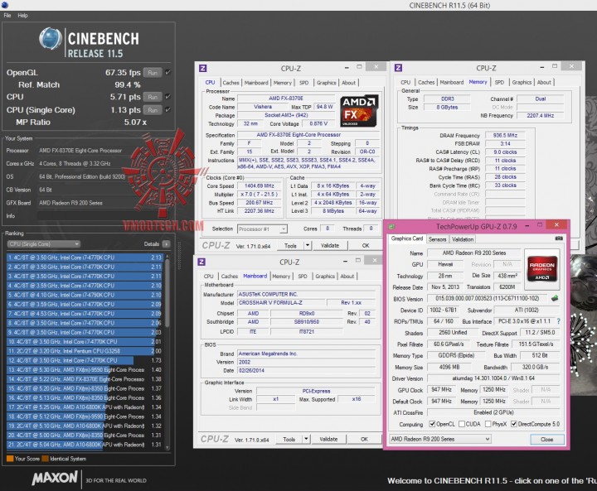This screenshot has height=491, width=597.
Task: Run the CPU (Single Core) benchmark
Action: click(153, 110)
